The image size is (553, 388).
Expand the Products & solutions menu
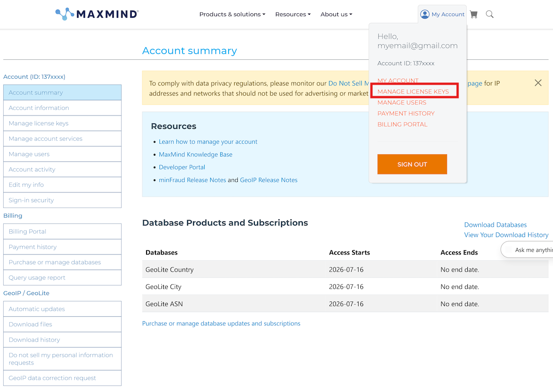(232, 14)
